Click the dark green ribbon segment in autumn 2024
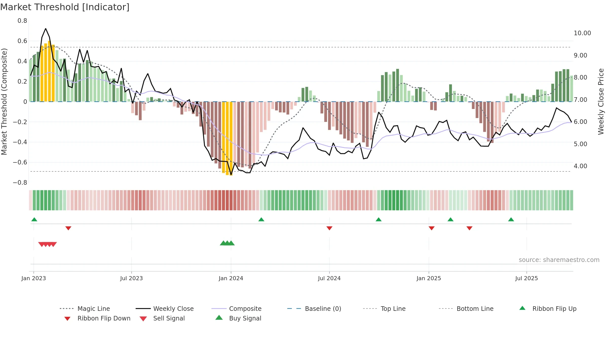The height and width of the screenshot is (342, 608). [x=393, y=200]
